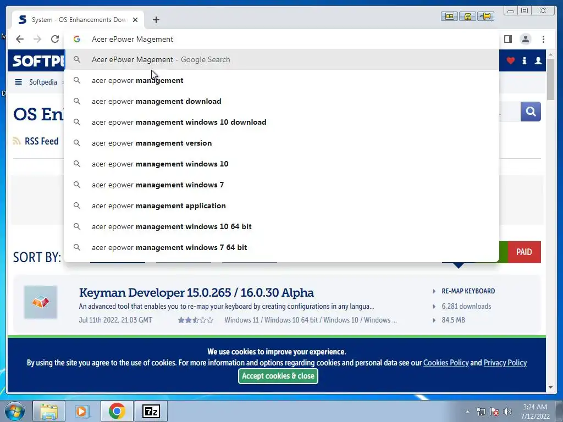Open the RSS Feed link
Image resolution: width=563 pixels, height=422 pixels.
[x=36, y=141]
